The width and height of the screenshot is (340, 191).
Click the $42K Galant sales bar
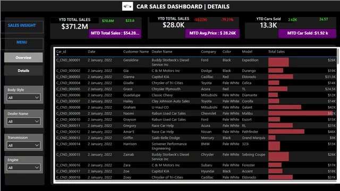coord(285,107)
